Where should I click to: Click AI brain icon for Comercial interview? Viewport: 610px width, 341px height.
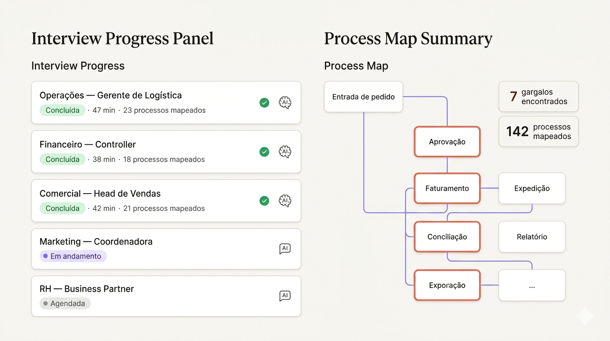click(285, 201)
